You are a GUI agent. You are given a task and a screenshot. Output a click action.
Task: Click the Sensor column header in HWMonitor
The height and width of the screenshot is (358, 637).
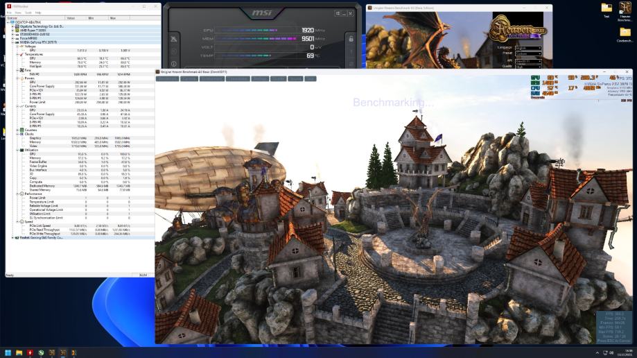tap(35, 18)
